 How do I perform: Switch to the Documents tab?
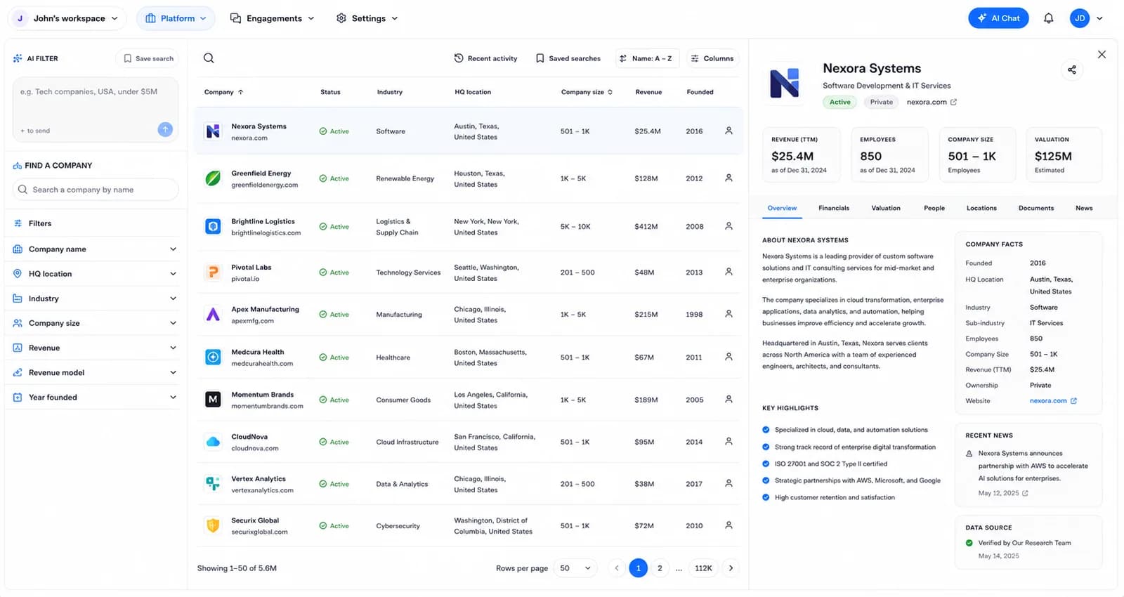(1036, 208)
